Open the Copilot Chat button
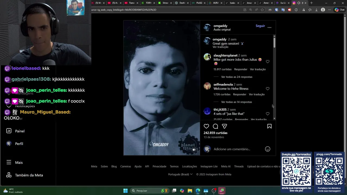The width and height of the screenshot is (347, 195). click(x=339, y=10)
